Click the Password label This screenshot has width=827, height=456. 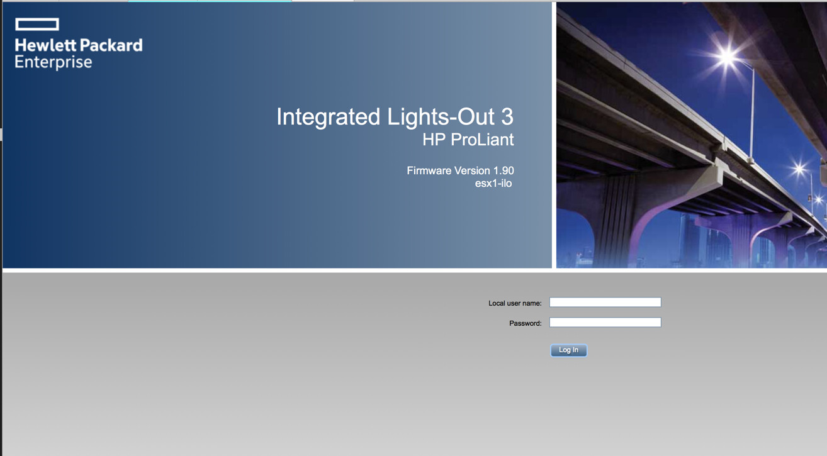tap(525, 323)
